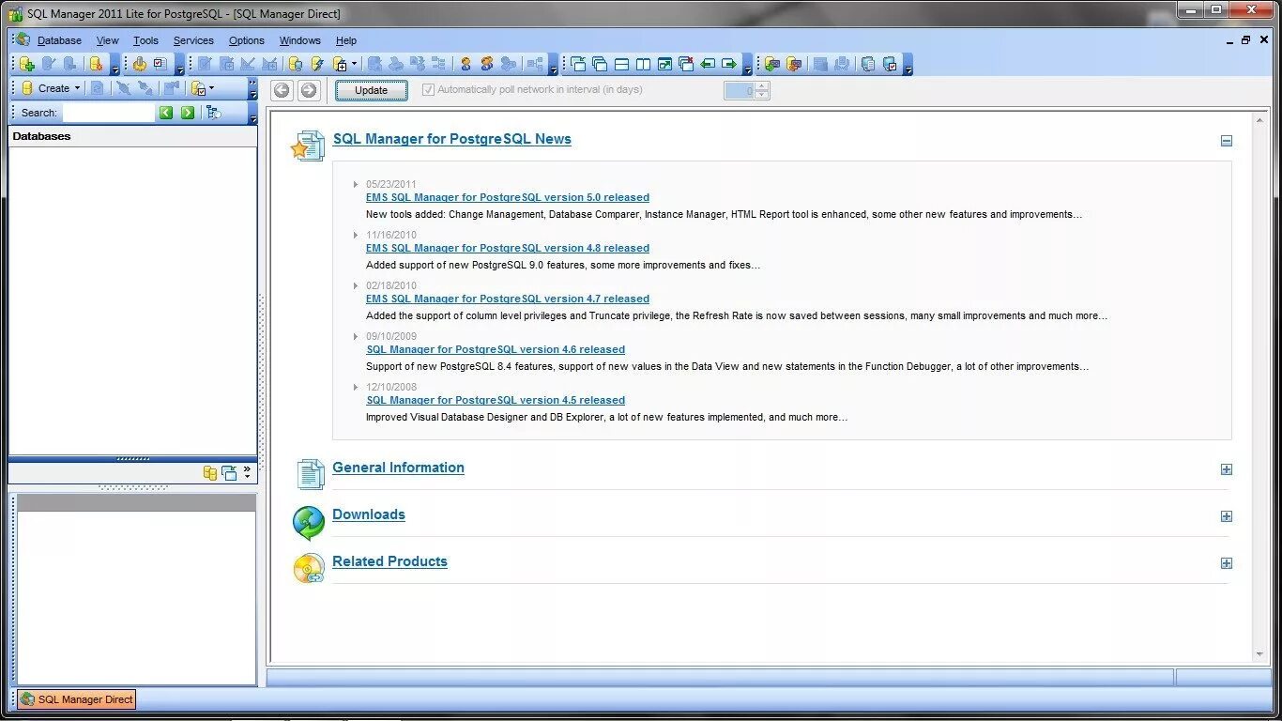
Task: Click inside the Search input field
Action: [x=108, y=113]
